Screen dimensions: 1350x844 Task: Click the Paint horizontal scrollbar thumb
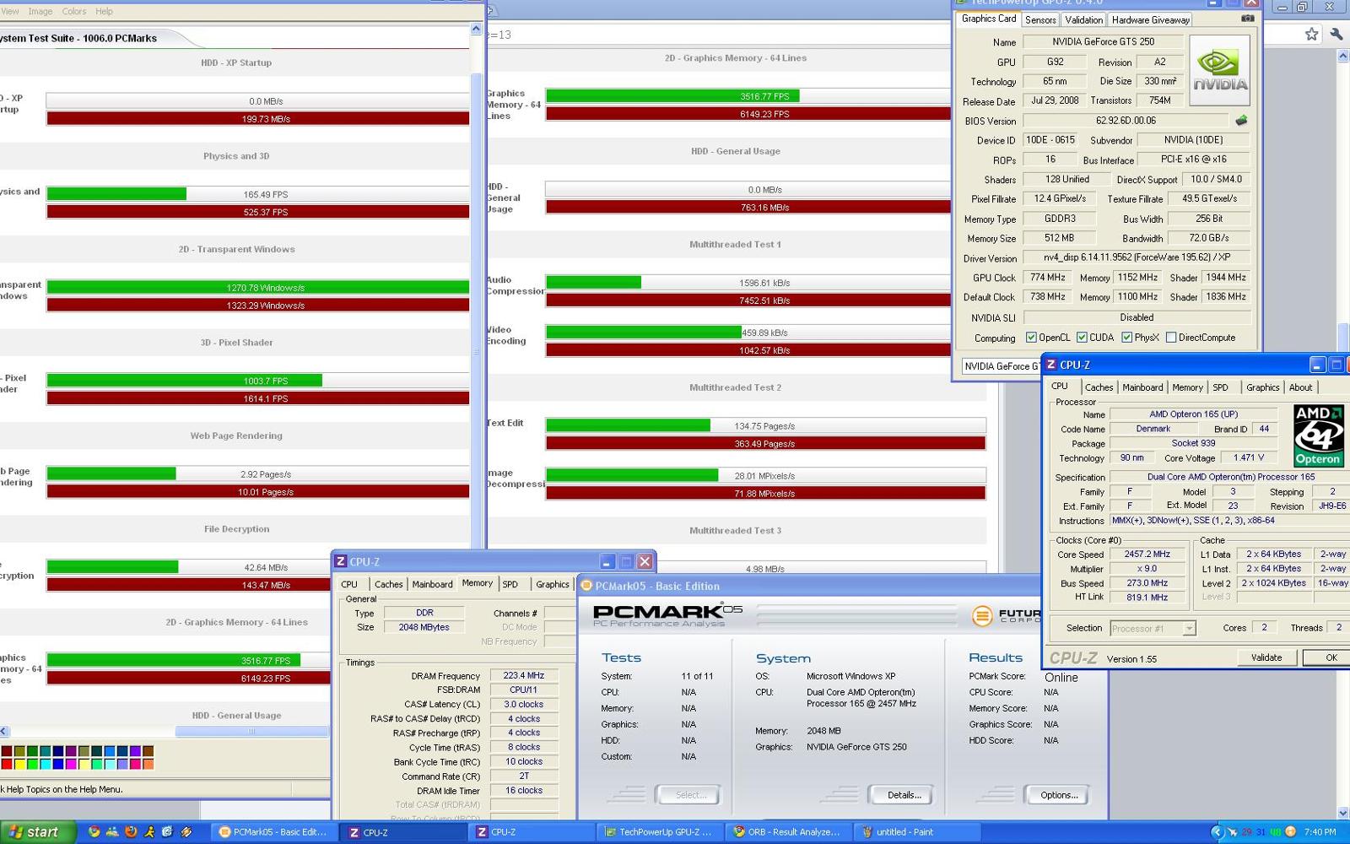(251, 732)
